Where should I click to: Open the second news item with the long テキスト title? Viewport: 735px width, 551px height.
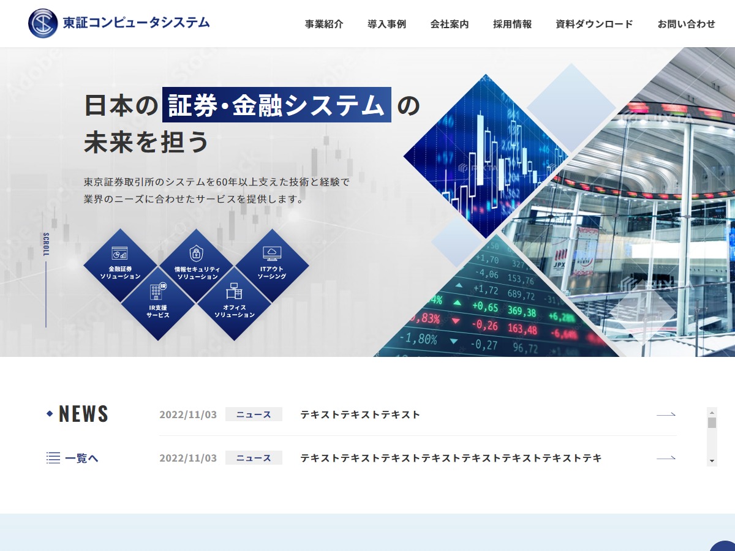pyautogui.click(x=451, y=458)
